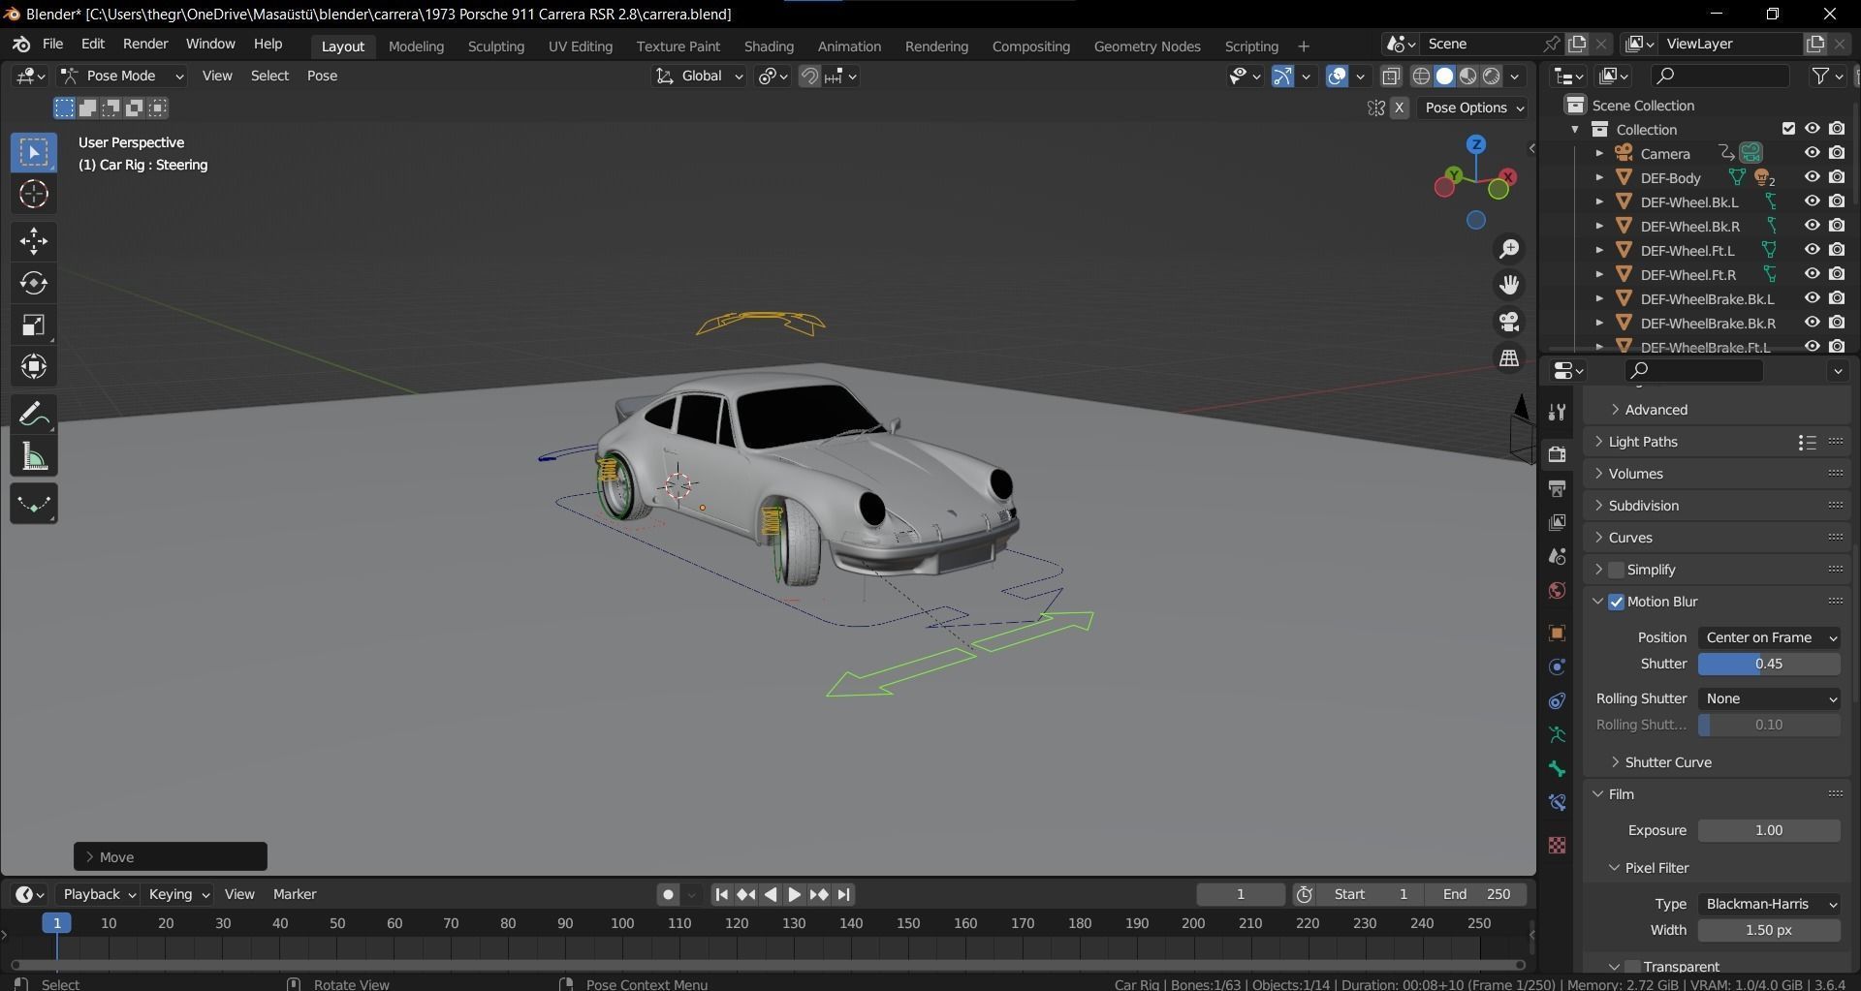
Task: Select the Measure tool
Action: pyautogui.click(x=34, y=456)
